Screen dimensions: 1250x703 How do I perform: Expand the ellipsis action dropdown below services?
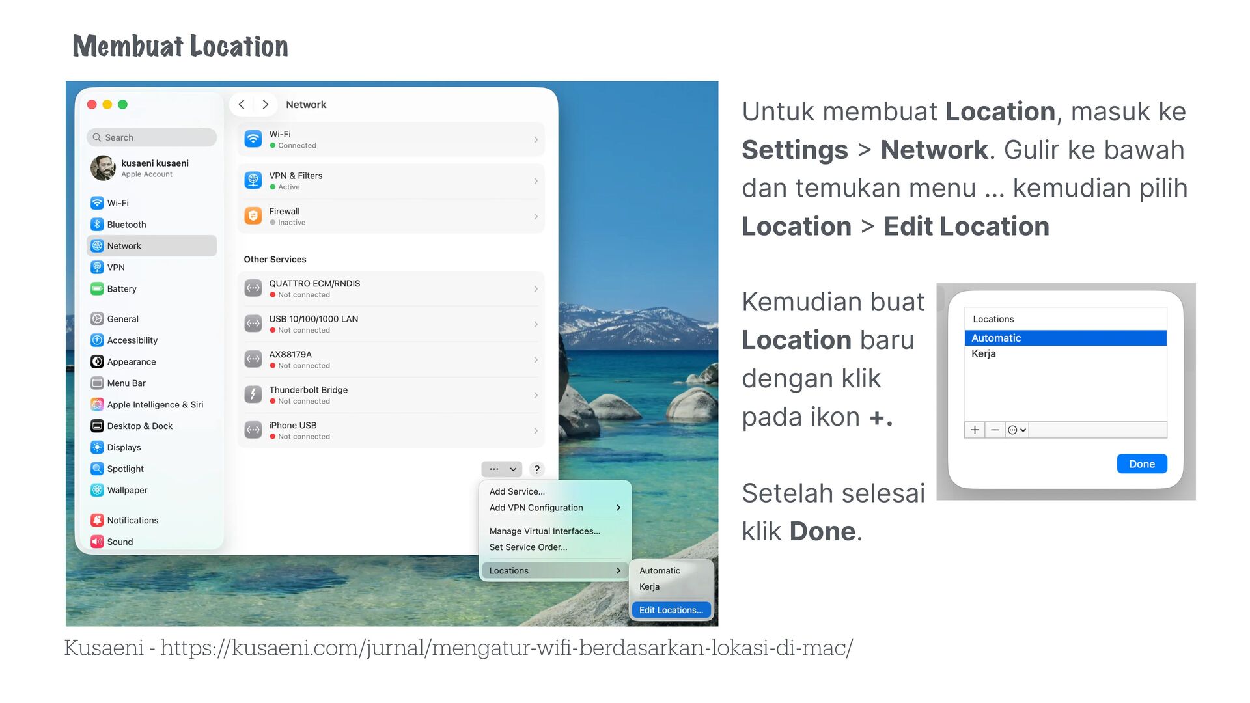502,469
